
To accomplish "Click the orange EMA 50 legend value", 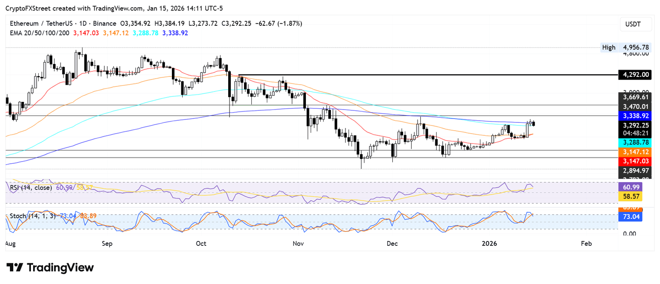I will click(116, 33).
